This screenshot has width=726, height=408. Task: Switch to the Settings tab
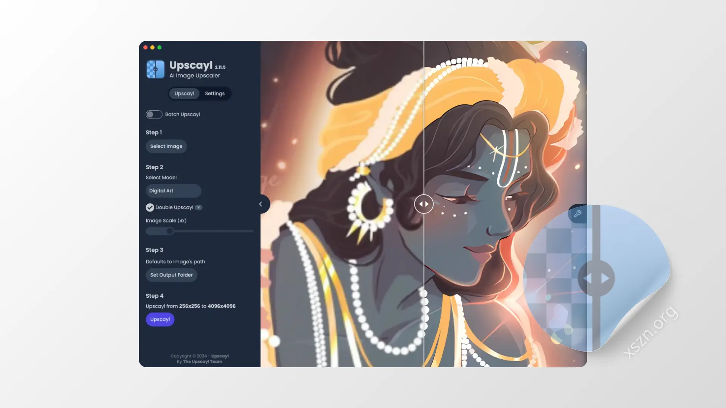pos(215,94)
